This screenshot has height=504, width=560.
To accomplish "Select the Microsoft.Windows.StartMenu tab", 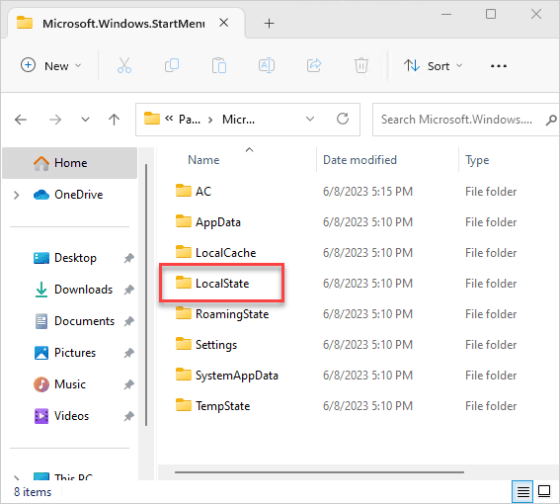I will [x=123, y=24].
